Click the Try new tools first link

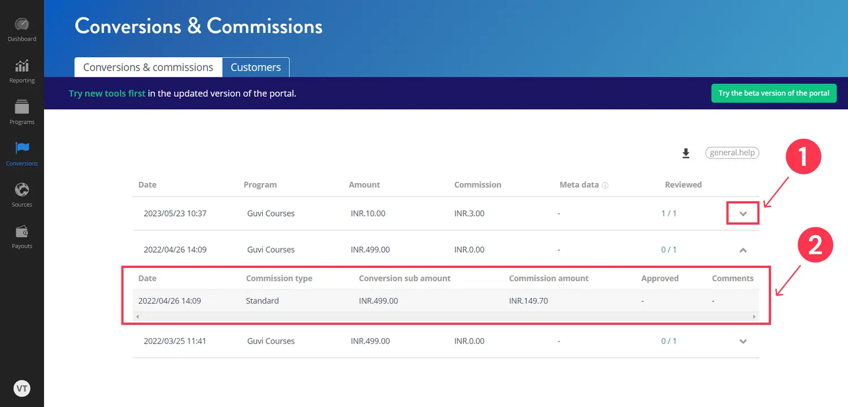coord(107,93)
